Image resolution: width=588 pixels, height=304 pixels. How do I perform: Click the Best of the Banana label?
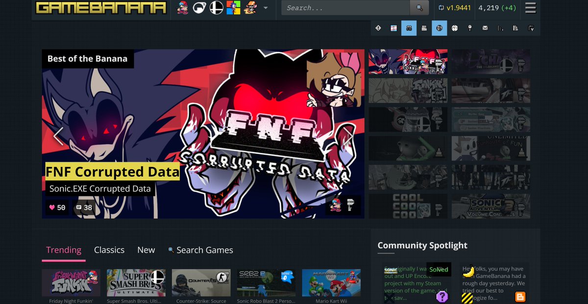87,59
